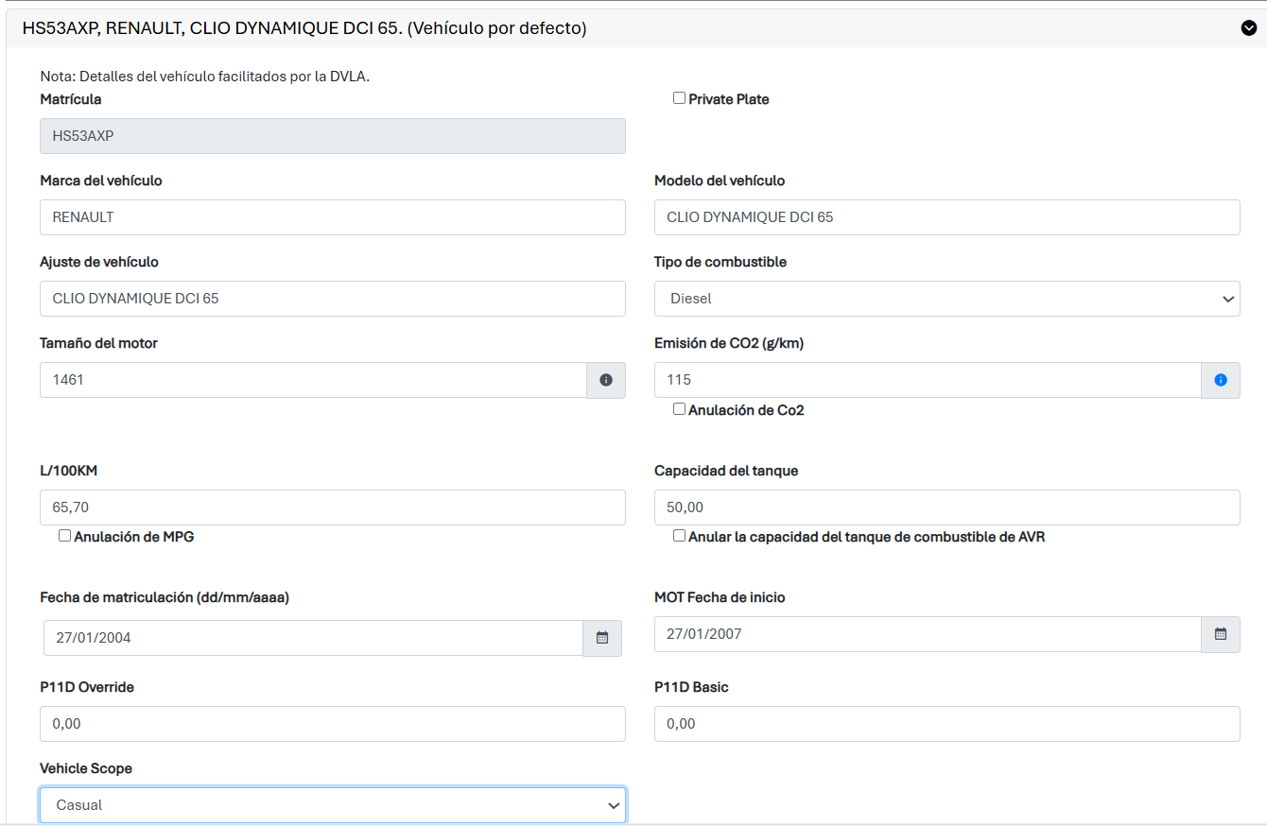The image size is (1267, 826).
Task: Click the P11D Override input
Action: tap(332, 724)
